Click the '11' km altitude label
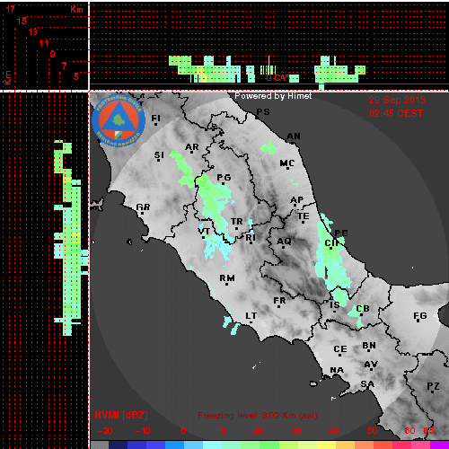 pyautogui.click(x=44, y=43)
